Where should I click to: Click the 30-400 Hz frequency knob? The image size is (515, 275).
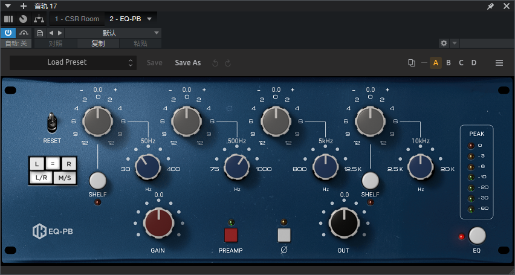(x=148, y=167)
